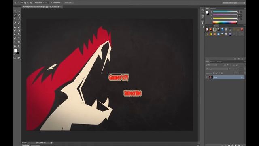Open the Color panel options menu
Image resolution: width=259 pixels, height=146 pixels.
[x=245, y=8]
